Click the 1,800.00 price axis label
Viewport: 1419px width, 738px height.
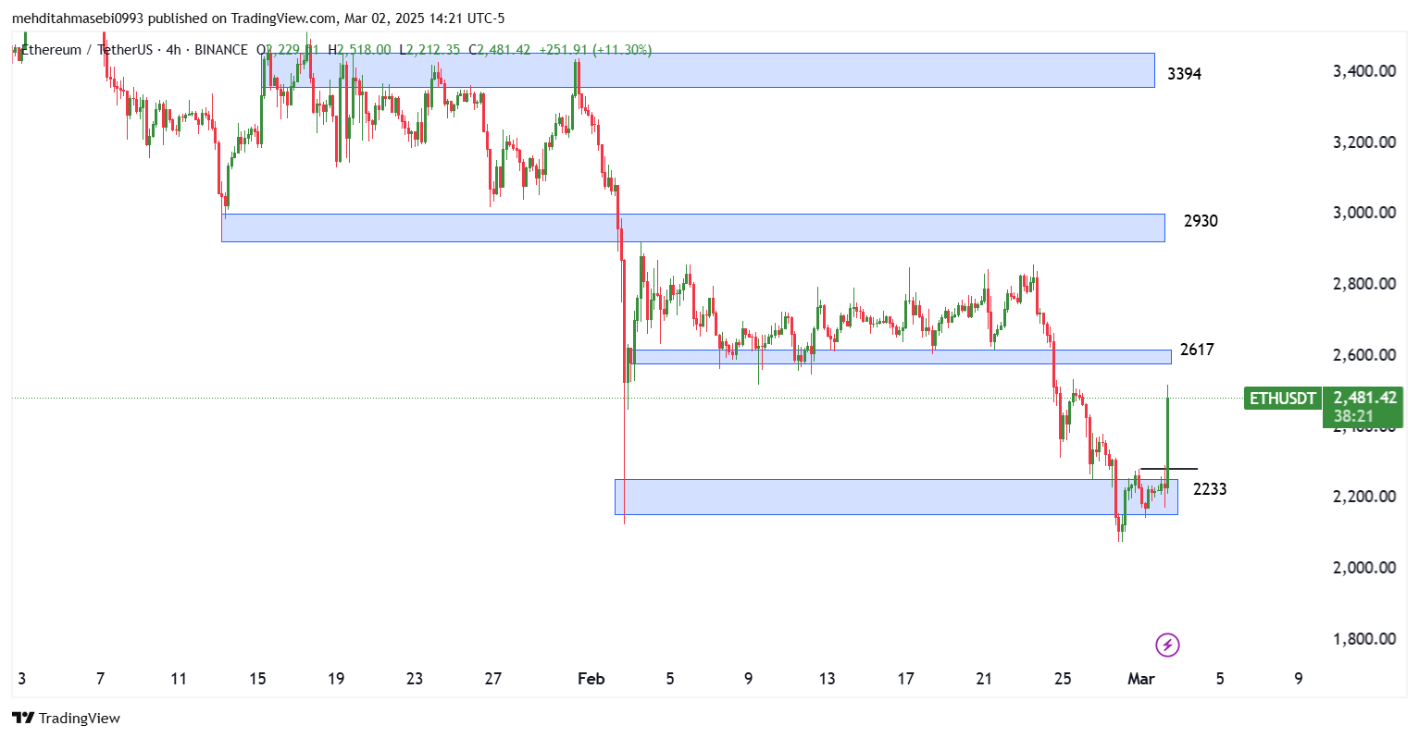pyautogui.click(x=1364, y=639)
